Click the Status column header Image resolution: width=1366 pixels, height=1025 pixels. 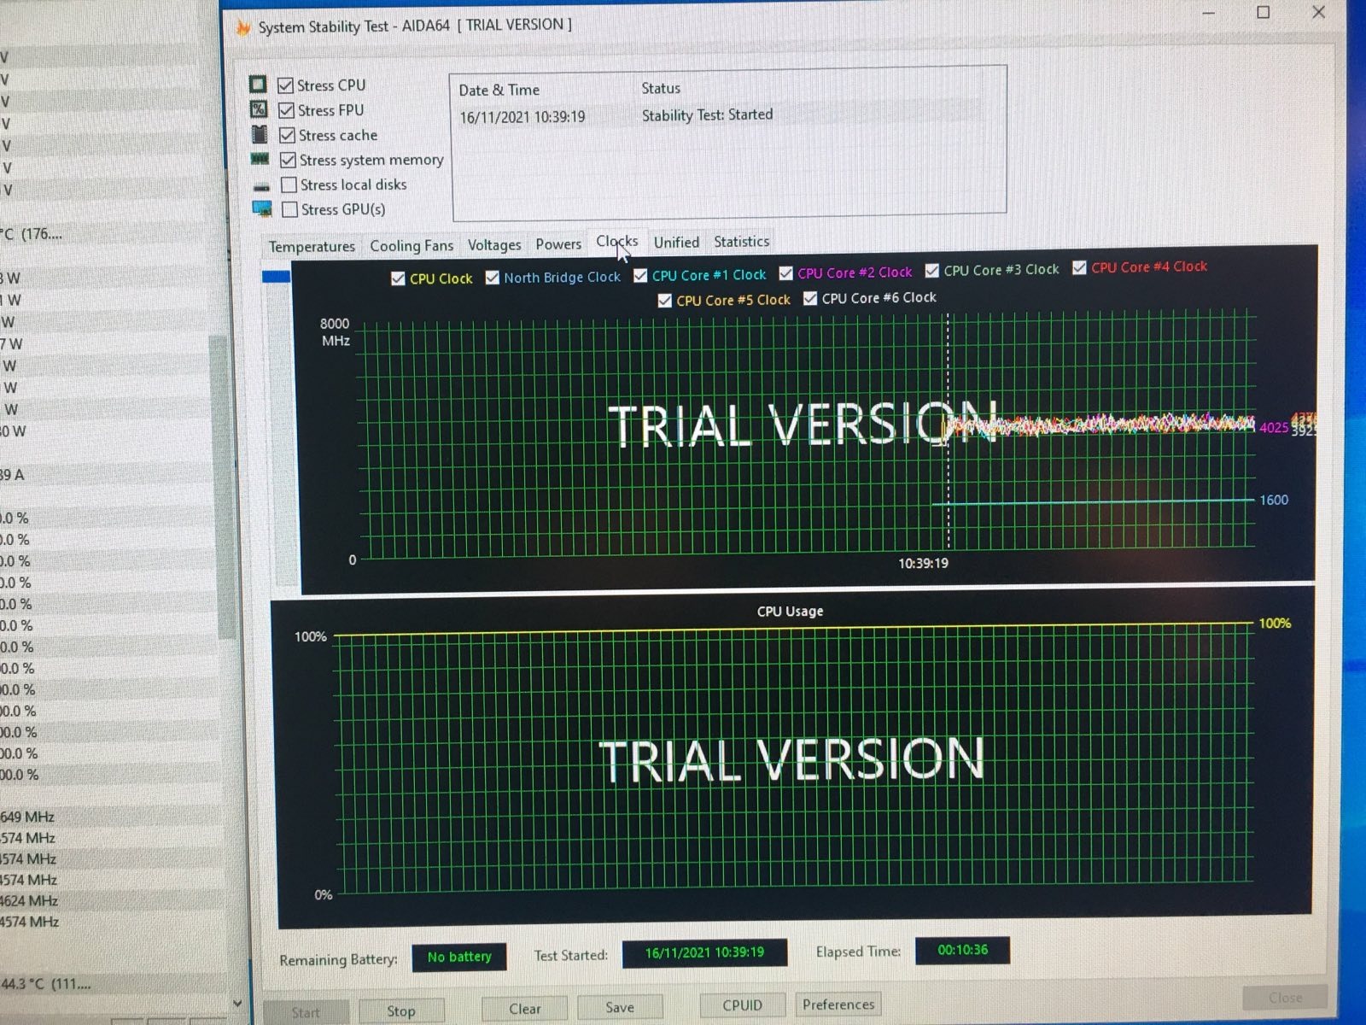tap(661, 88)
